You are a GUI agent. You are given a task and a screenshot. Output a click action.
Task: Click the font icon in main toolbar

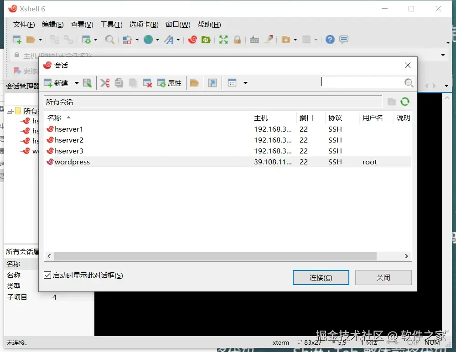[169, 40]
